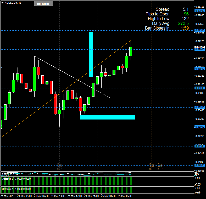Click the 0.86325 price scale value

pyautogui.click(x=200, y=76)
